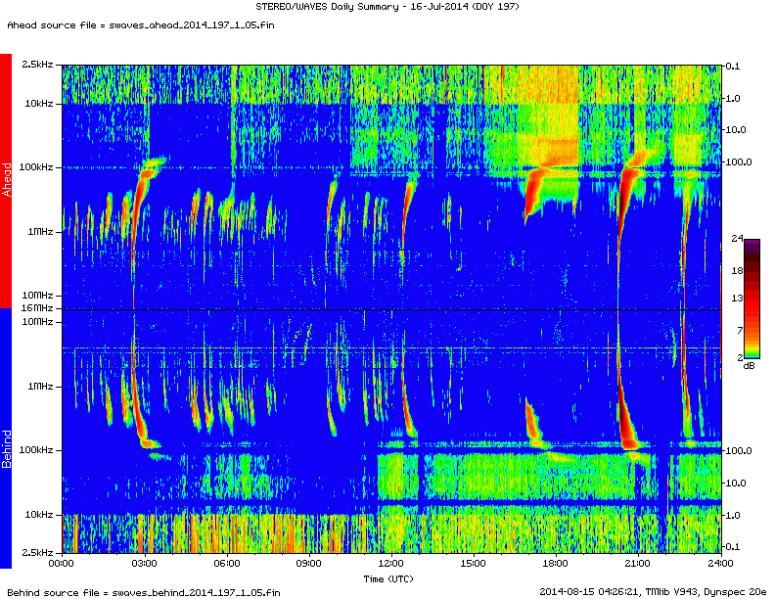This screenshot has width=775, height=599.
Task: Click the 10.0 right-axis label of the Ahead panel
Action: click(x=736, y=130)
